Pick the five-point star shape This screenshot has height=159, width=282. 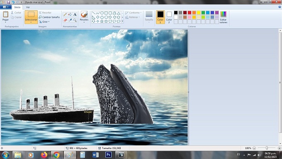click(102, 21)
